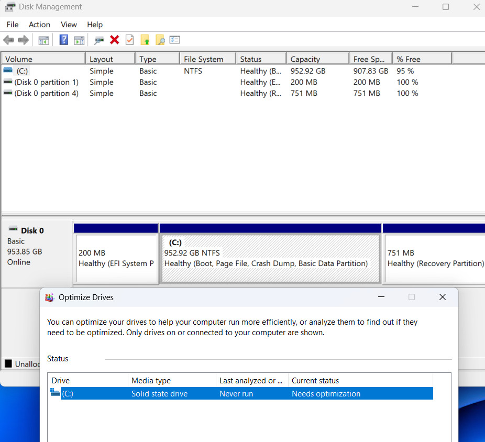Sort by the Capacity column header

[318, 59]
